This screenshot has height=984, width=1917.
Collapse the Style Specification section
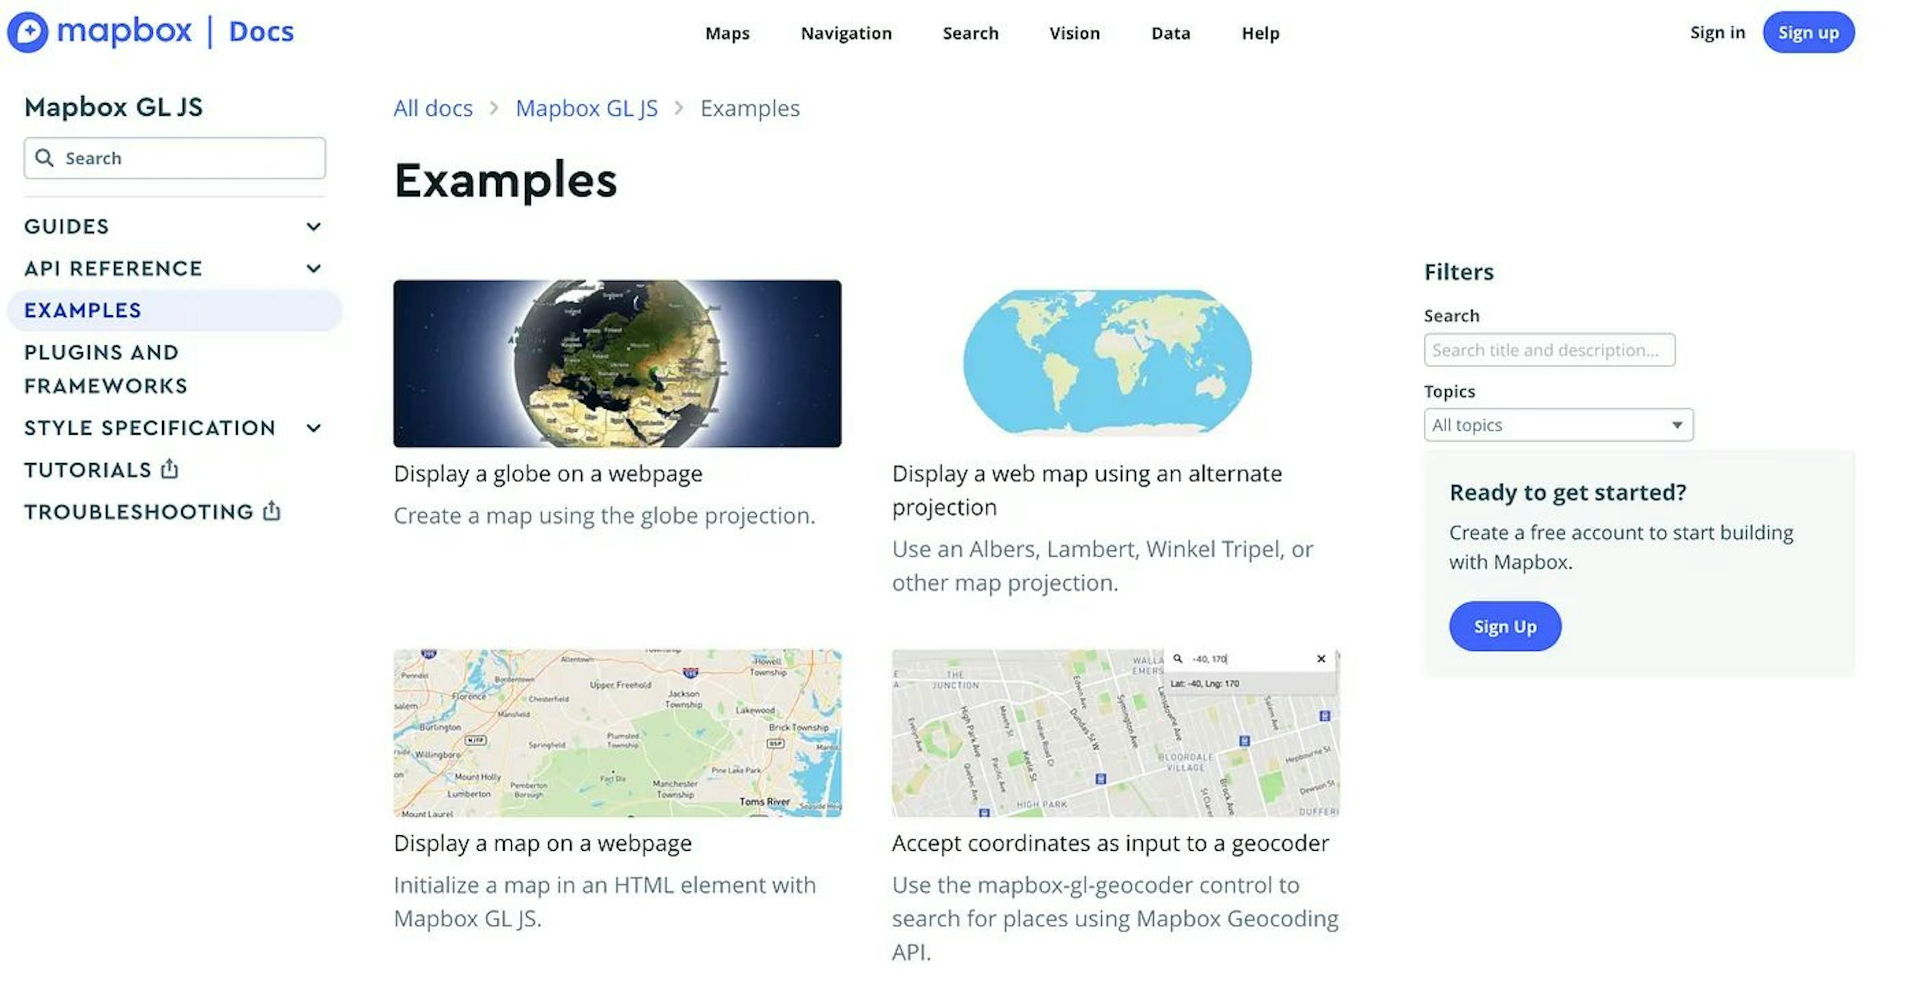pos(314,428)
